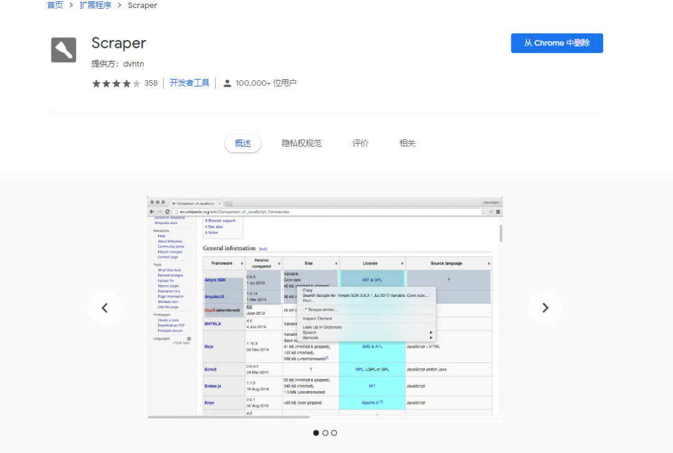
Task: Click the Scraper breadcrumb item
Action: [142, 5]
